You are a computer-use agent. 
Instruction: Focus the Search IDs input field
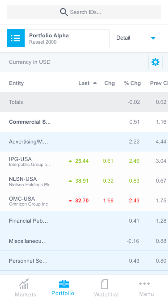[84, 12]
